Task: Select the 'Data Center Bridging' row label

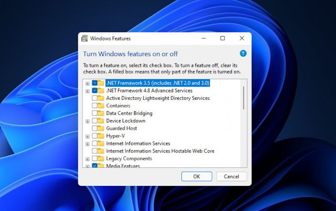Action: [x=129, y=113]
